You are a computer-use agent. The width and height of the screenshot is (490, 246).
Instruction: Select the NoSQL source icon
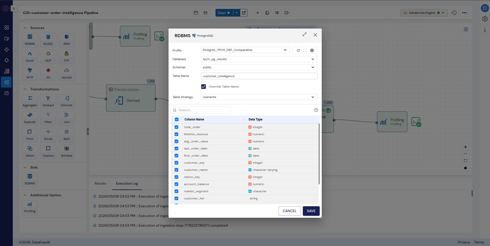[48, 40]
